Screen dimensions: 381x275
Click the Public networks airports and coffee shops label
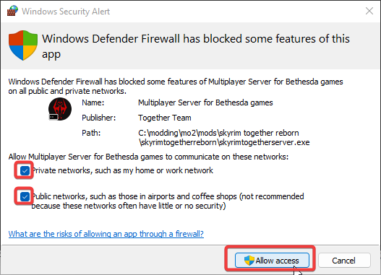[168, 201]
